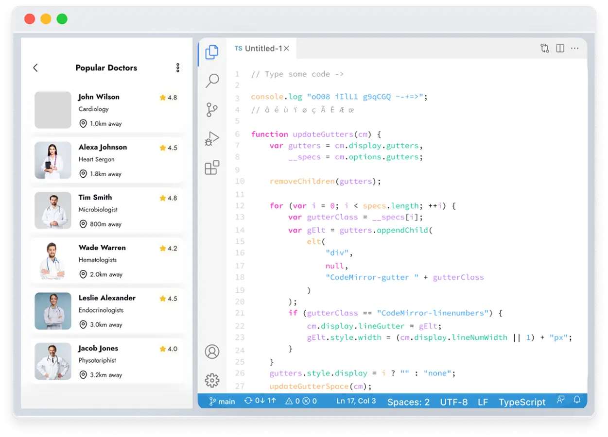Open the split editor icon
The image size is (608, 437).
click(560, 48)
